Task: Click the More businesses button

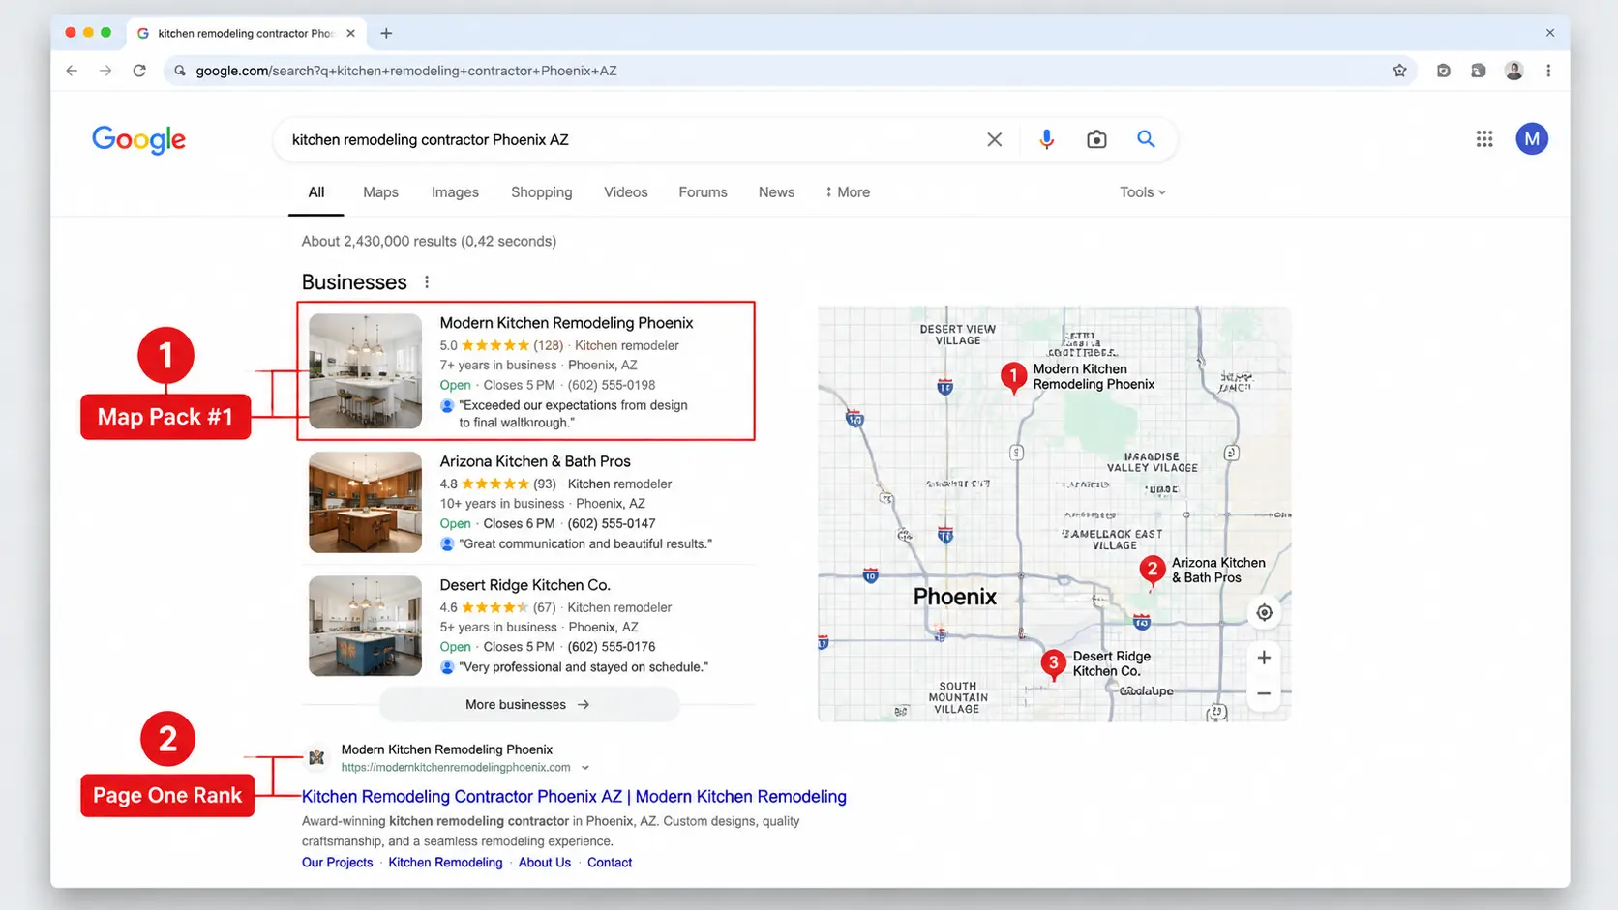Action: [x=528, y=704]
